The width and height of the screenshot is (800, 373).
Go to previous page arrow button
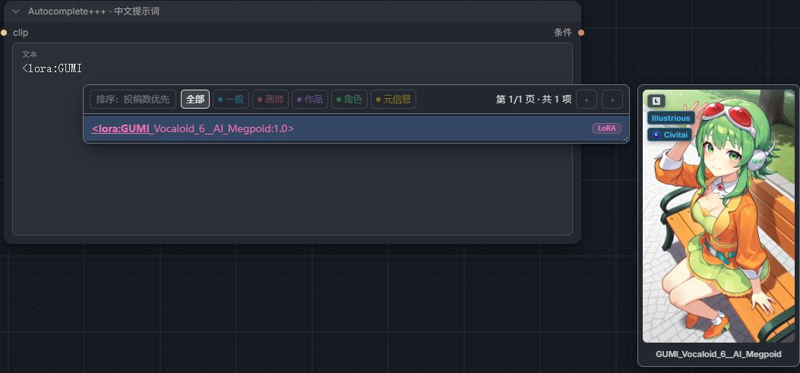coord(587,100)
